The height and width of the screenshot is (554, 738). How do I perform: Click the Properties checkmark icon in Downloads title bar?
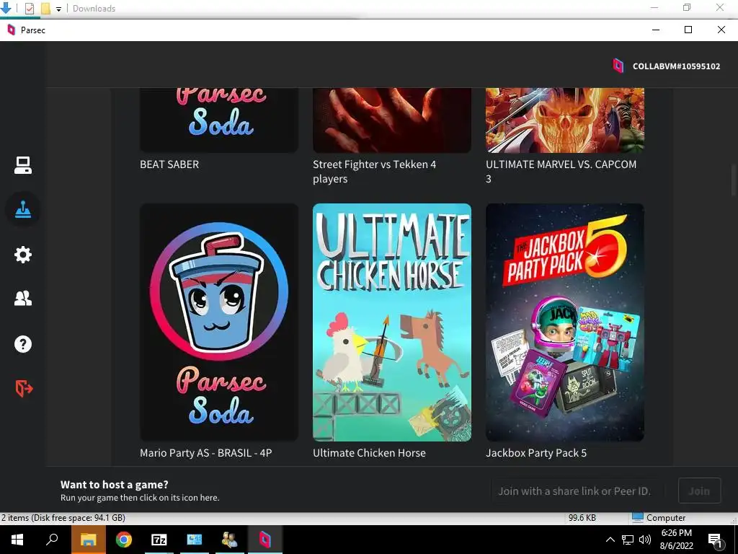click(29, 9)
